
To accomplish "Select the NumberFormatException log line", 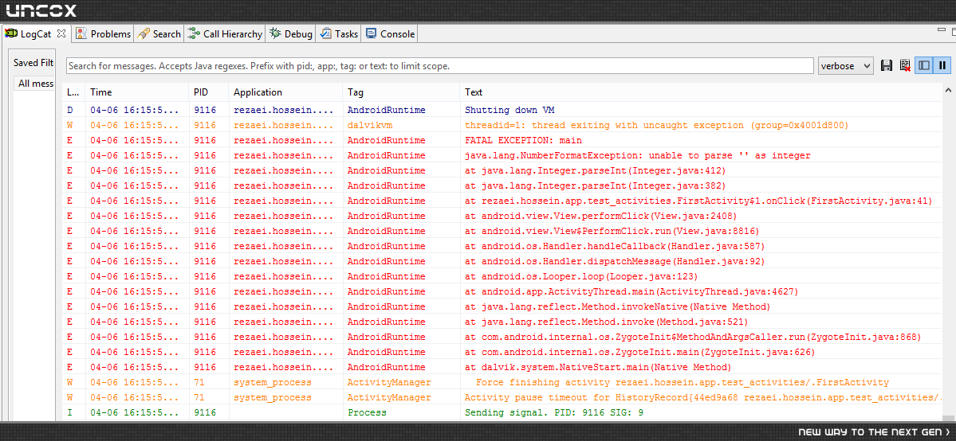I will coord(502,155).
